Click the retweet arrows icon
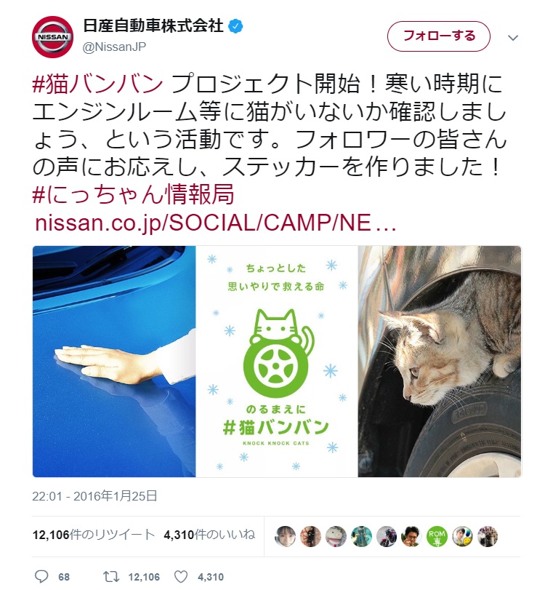Viewport: 553px width, 590px height. (111, 576)
